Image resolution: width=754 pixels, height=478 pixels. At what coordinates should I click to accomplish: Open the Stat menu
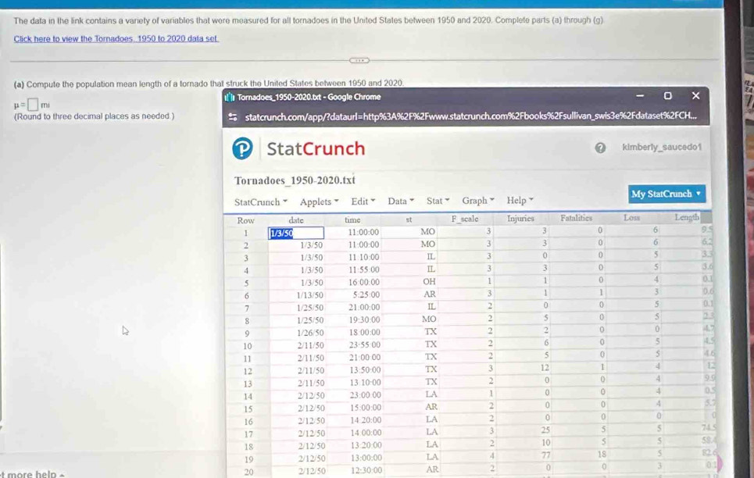click(x=438, y=201)
